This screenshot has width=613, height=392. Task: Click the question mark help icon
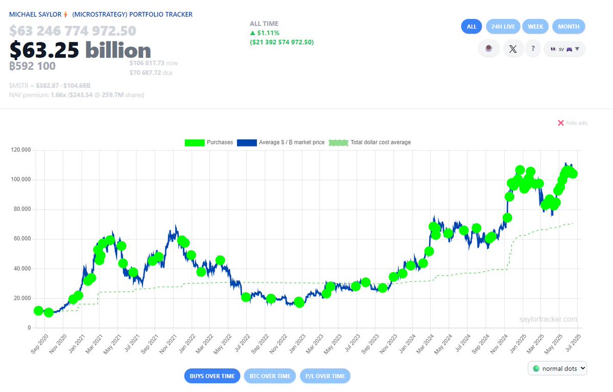533,49
